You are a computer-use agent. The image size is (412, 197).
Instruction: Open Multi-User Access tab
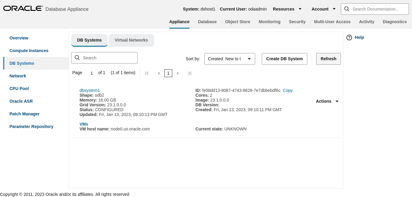tap(332, 22)
